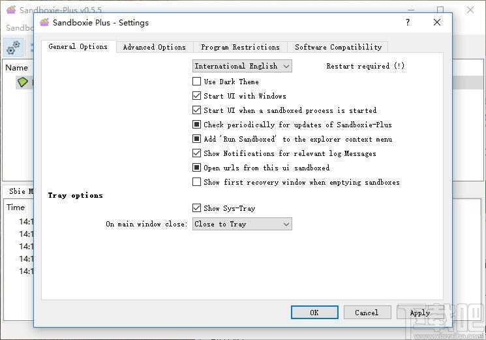Click the Sbie Messages tab in main window
Image resolution: width=486 pixels, height=340 pixels.
[21, 191]
